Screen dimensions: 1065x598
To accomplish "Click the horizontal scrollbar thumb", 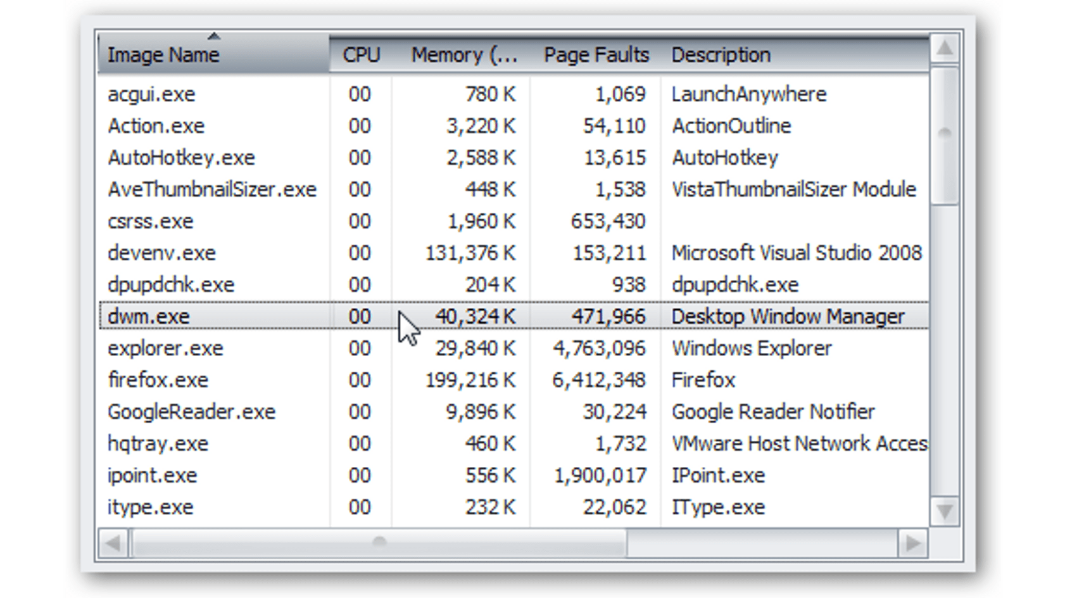I will (x=379, y=543).
